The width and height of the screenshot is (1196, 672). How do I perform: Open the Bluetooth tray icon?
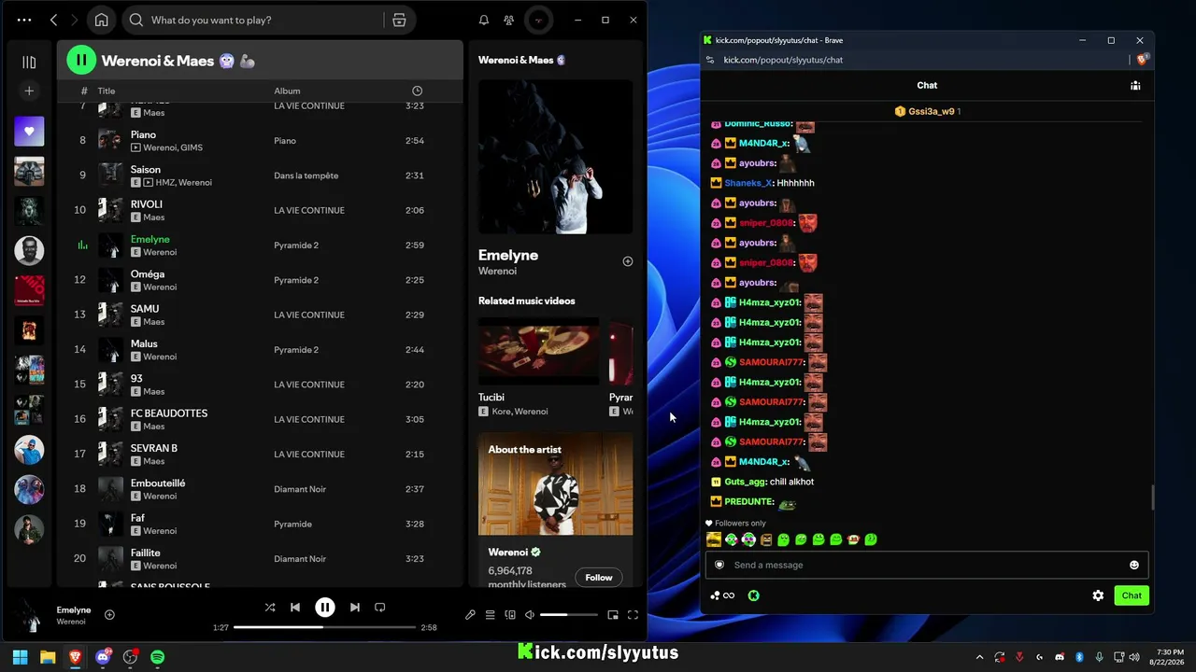tap(1079, 657)
